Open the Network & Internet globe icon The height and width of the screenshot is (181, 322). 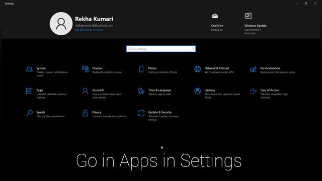[x=197, y=69]
